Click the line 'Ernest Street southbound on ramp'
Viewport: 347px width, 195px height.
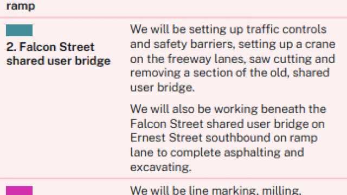224,138
